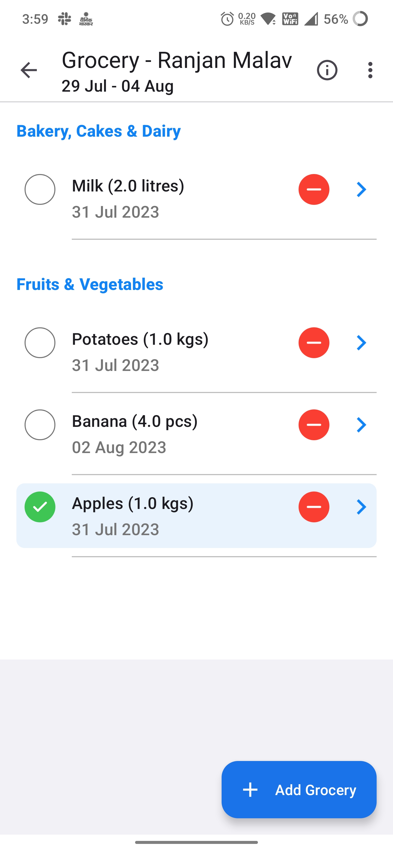Viewport: 393px width, 851px height.
Task: Tap the Add Grocery button
Action: 299,790
